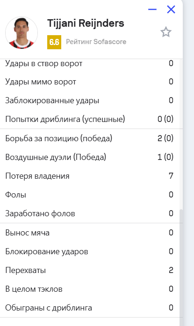
Task: Select Воздушные дуэли (Победа) row
Action: tap(89, 157)
